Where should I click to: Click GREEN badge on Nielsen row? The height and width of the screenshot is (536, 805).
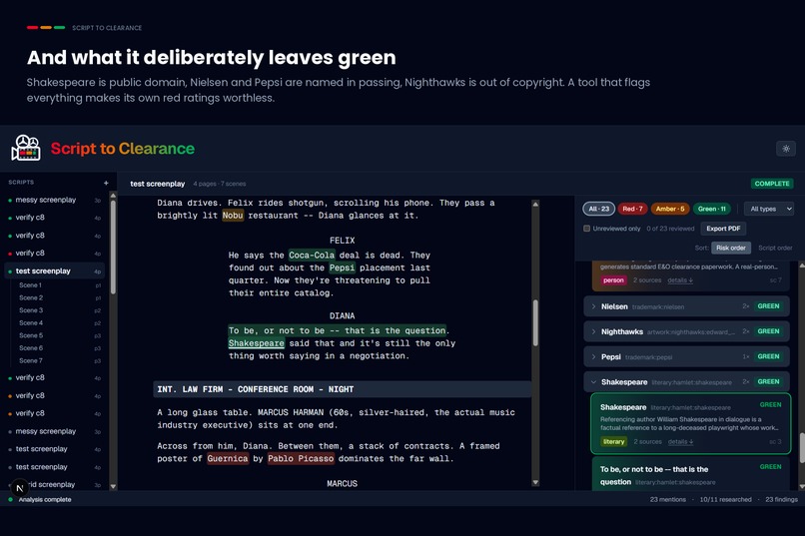point(768,306)
